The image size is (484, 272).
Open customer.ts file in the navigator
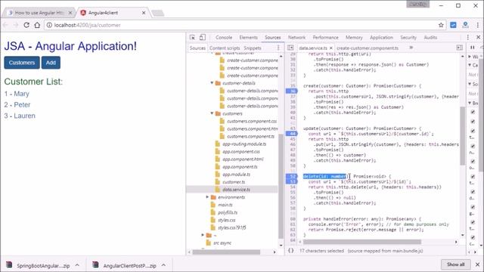click(234, 182)
